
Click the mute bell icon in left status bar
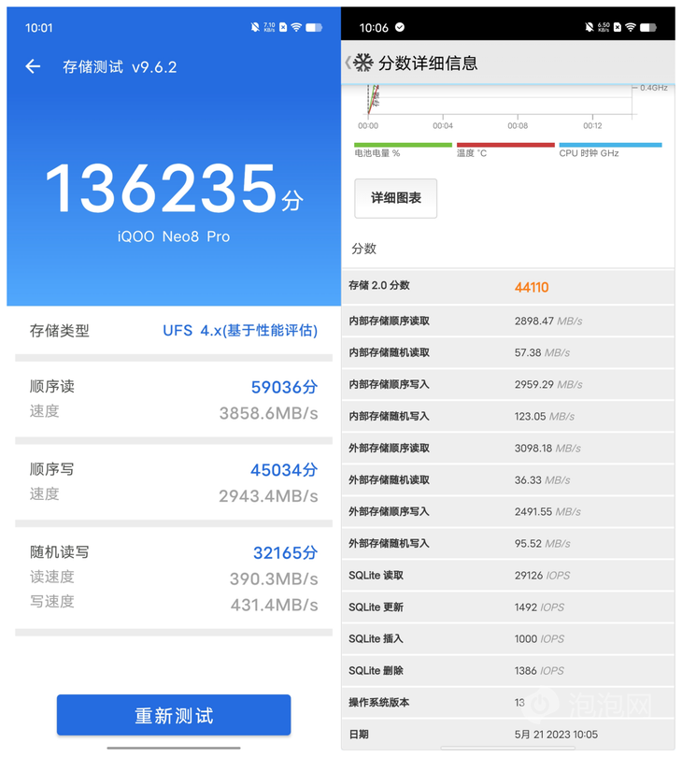pyautogui.click(x=254, y=28)
